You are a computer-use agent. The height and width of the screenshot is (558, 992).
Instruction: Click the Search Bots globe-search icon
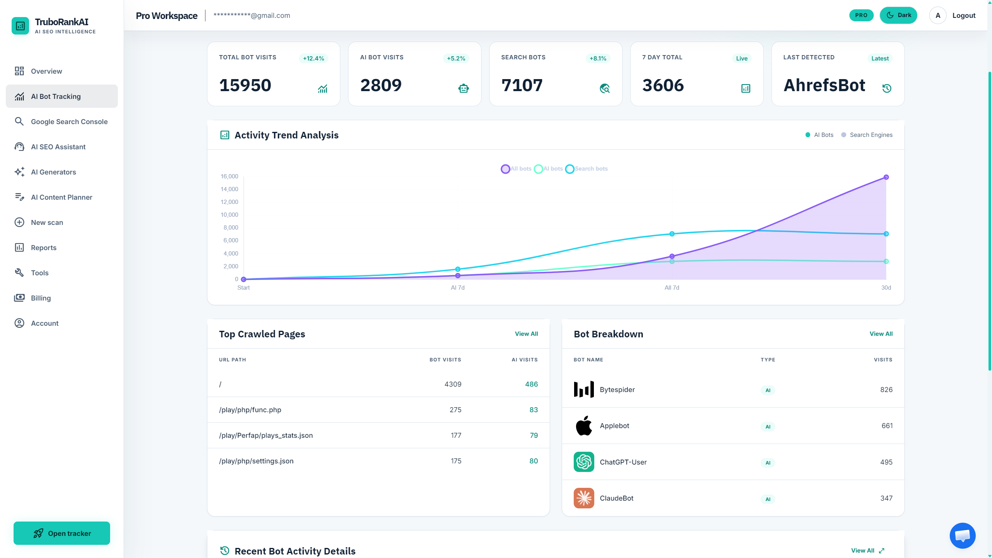point(604,88)
